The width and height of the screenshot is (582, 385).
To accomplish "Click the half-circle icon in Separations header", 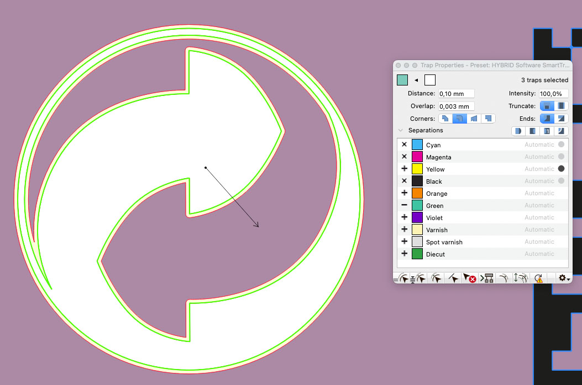I will pyautogui.click(x=518, y=131).
